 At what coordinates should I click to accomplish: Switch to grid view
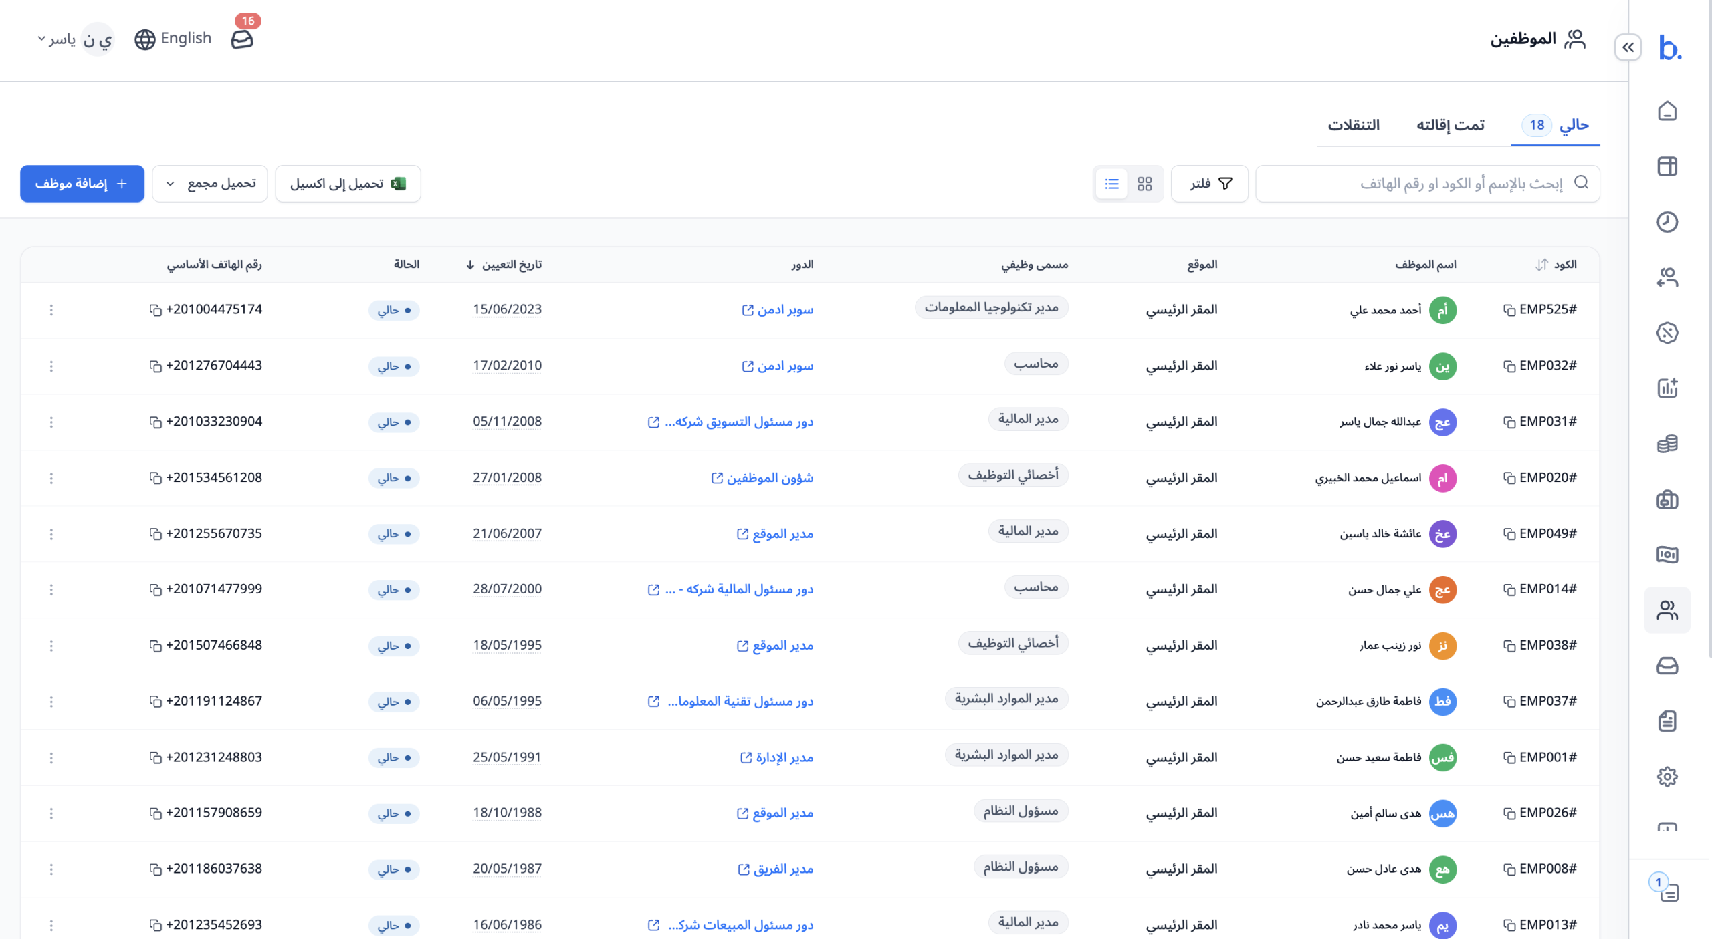point(1144,184)
